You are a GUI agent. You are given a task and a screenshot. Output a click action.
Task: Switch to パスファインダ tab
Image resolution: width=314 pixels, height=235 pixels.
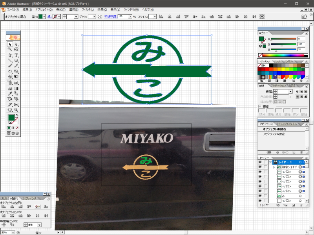[29, 198]
